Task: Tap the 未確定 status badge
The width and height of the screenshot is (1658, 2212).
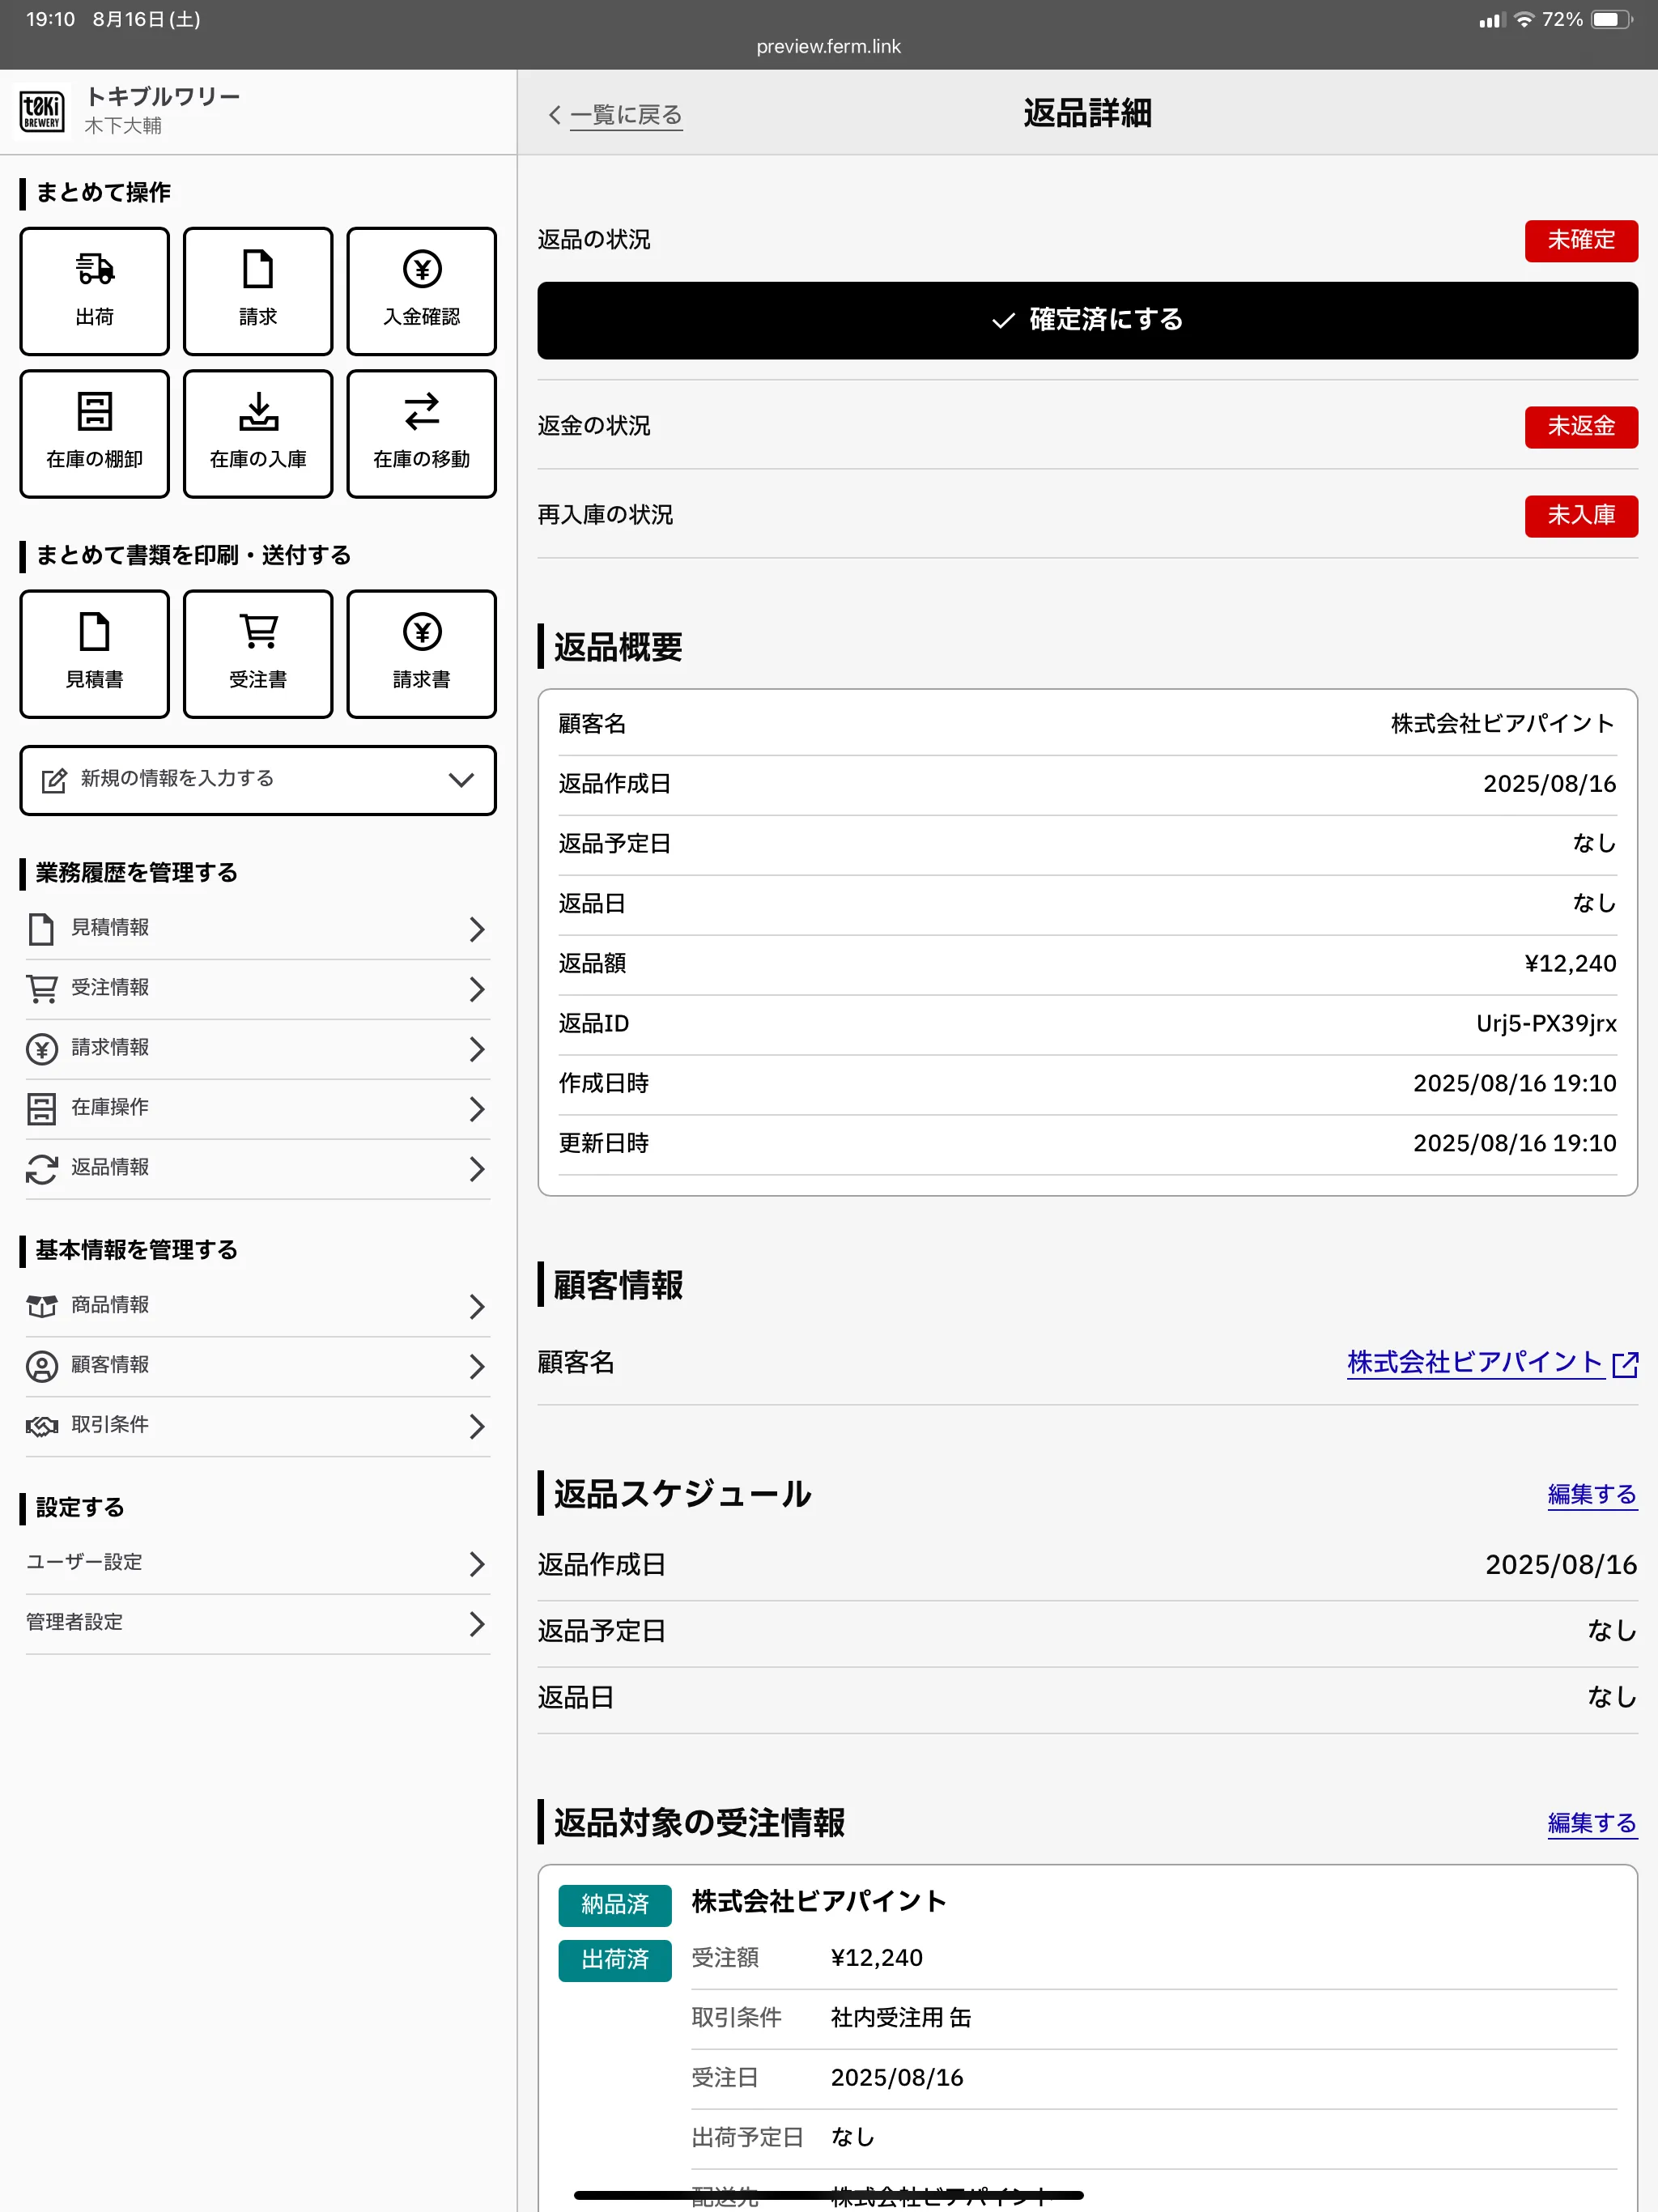Action: point(1580,240)
